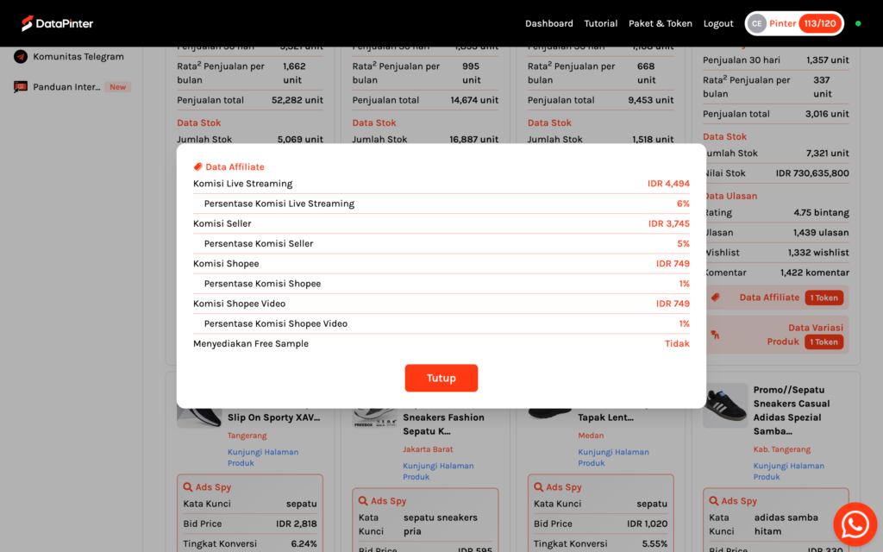Expand the Persentase Komisi Live Streaming row
The height and width of the screenshot is (552, 883).
(441, 204)
